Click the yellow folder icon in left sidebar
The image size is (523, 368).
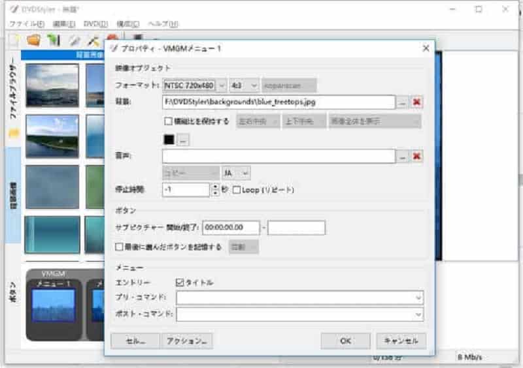point(13,134)
